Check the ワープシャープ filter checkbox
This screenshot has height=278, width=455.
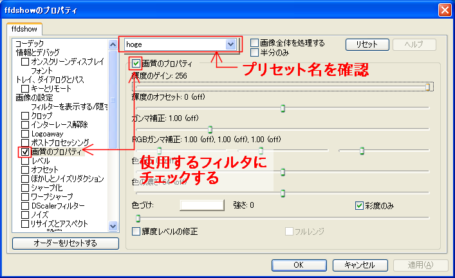pyautogui.click(x=25, y=197)
